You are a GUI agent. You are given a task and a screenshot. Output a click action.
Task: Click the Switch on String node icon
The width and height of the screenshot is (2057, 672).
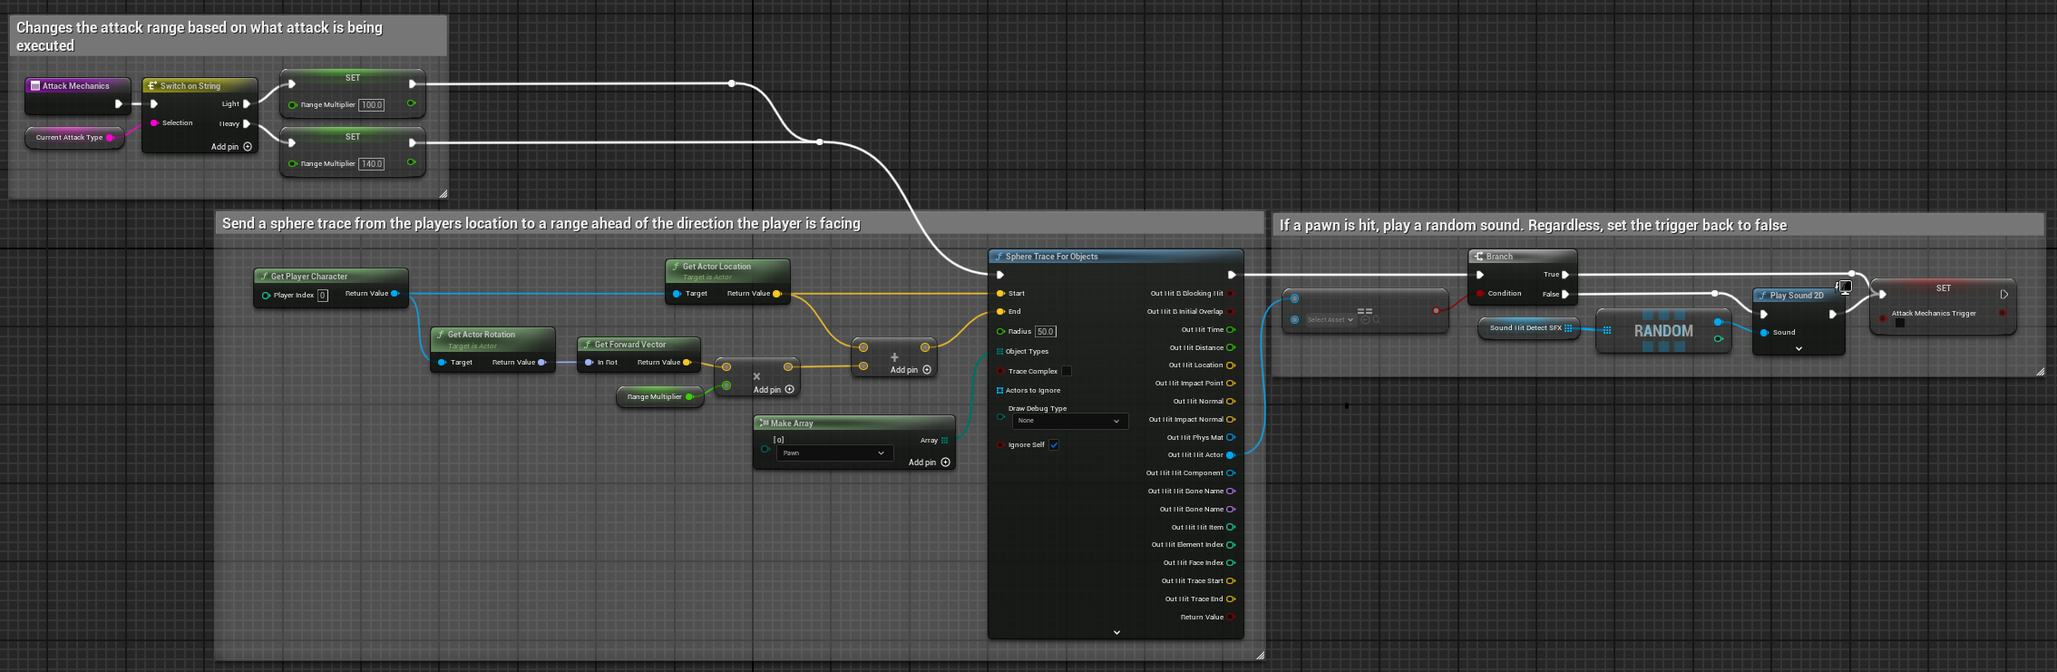tap(152, 86)
